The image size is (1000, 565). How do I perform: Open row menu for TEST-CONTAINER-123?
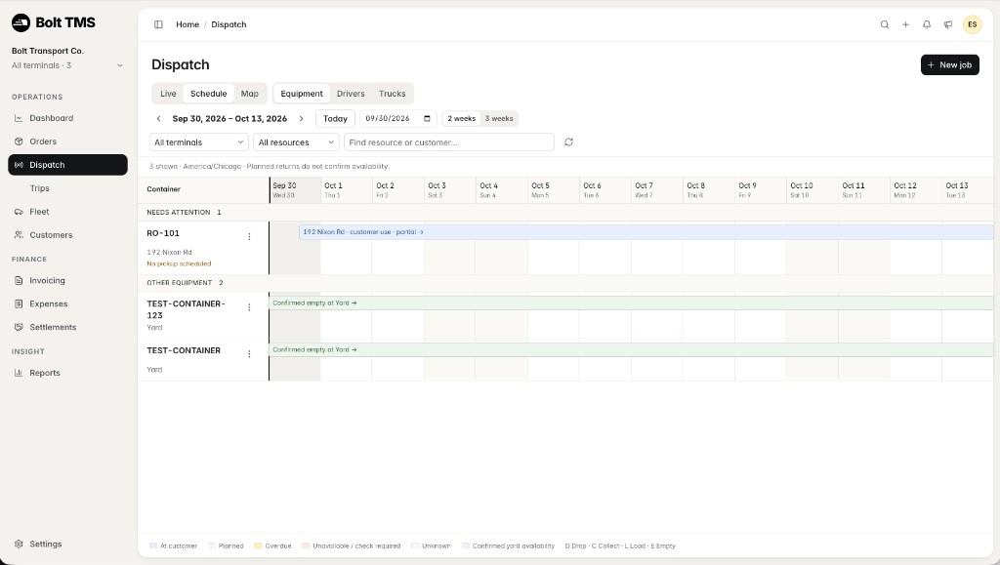tap(249, 307)
